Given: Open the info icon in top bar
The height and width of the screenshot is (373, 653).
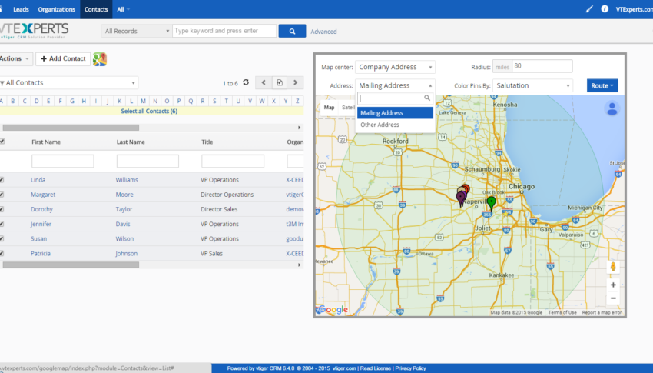Looking at the screenshot, I should point(605,8).
